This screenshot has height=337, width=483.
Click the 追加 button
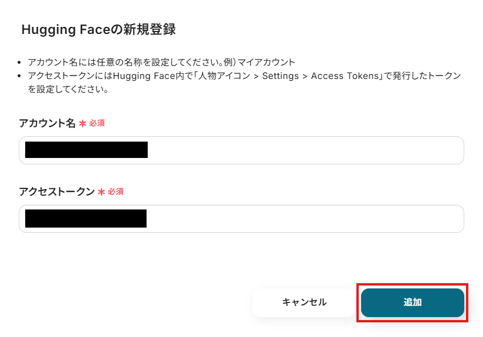click(x=412, y=302)
